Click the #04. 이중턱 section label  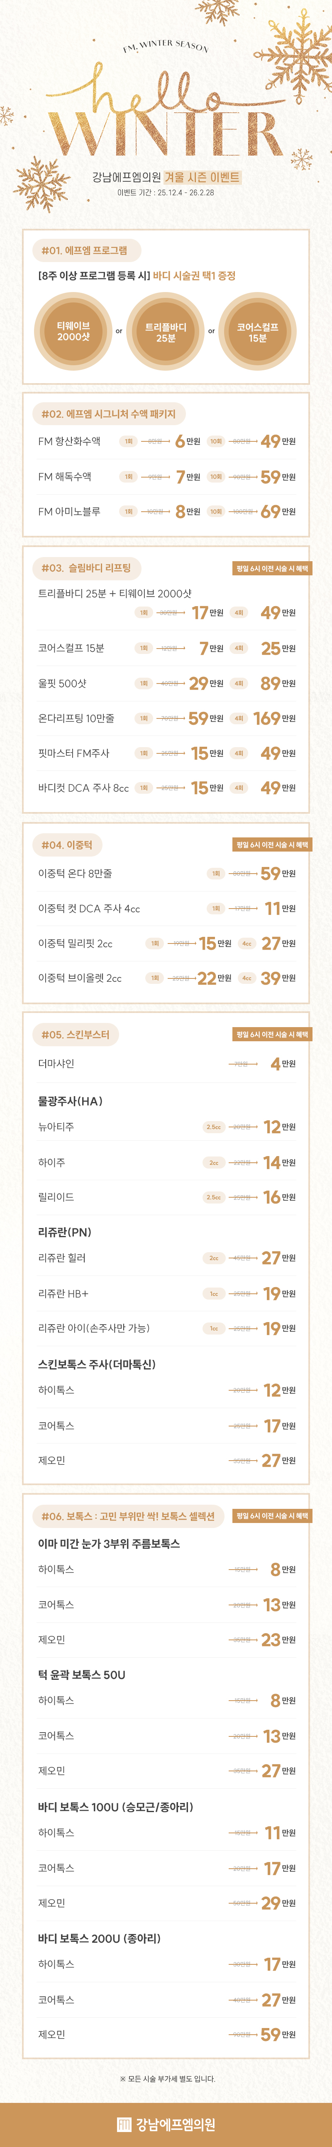tap(67, 844)
